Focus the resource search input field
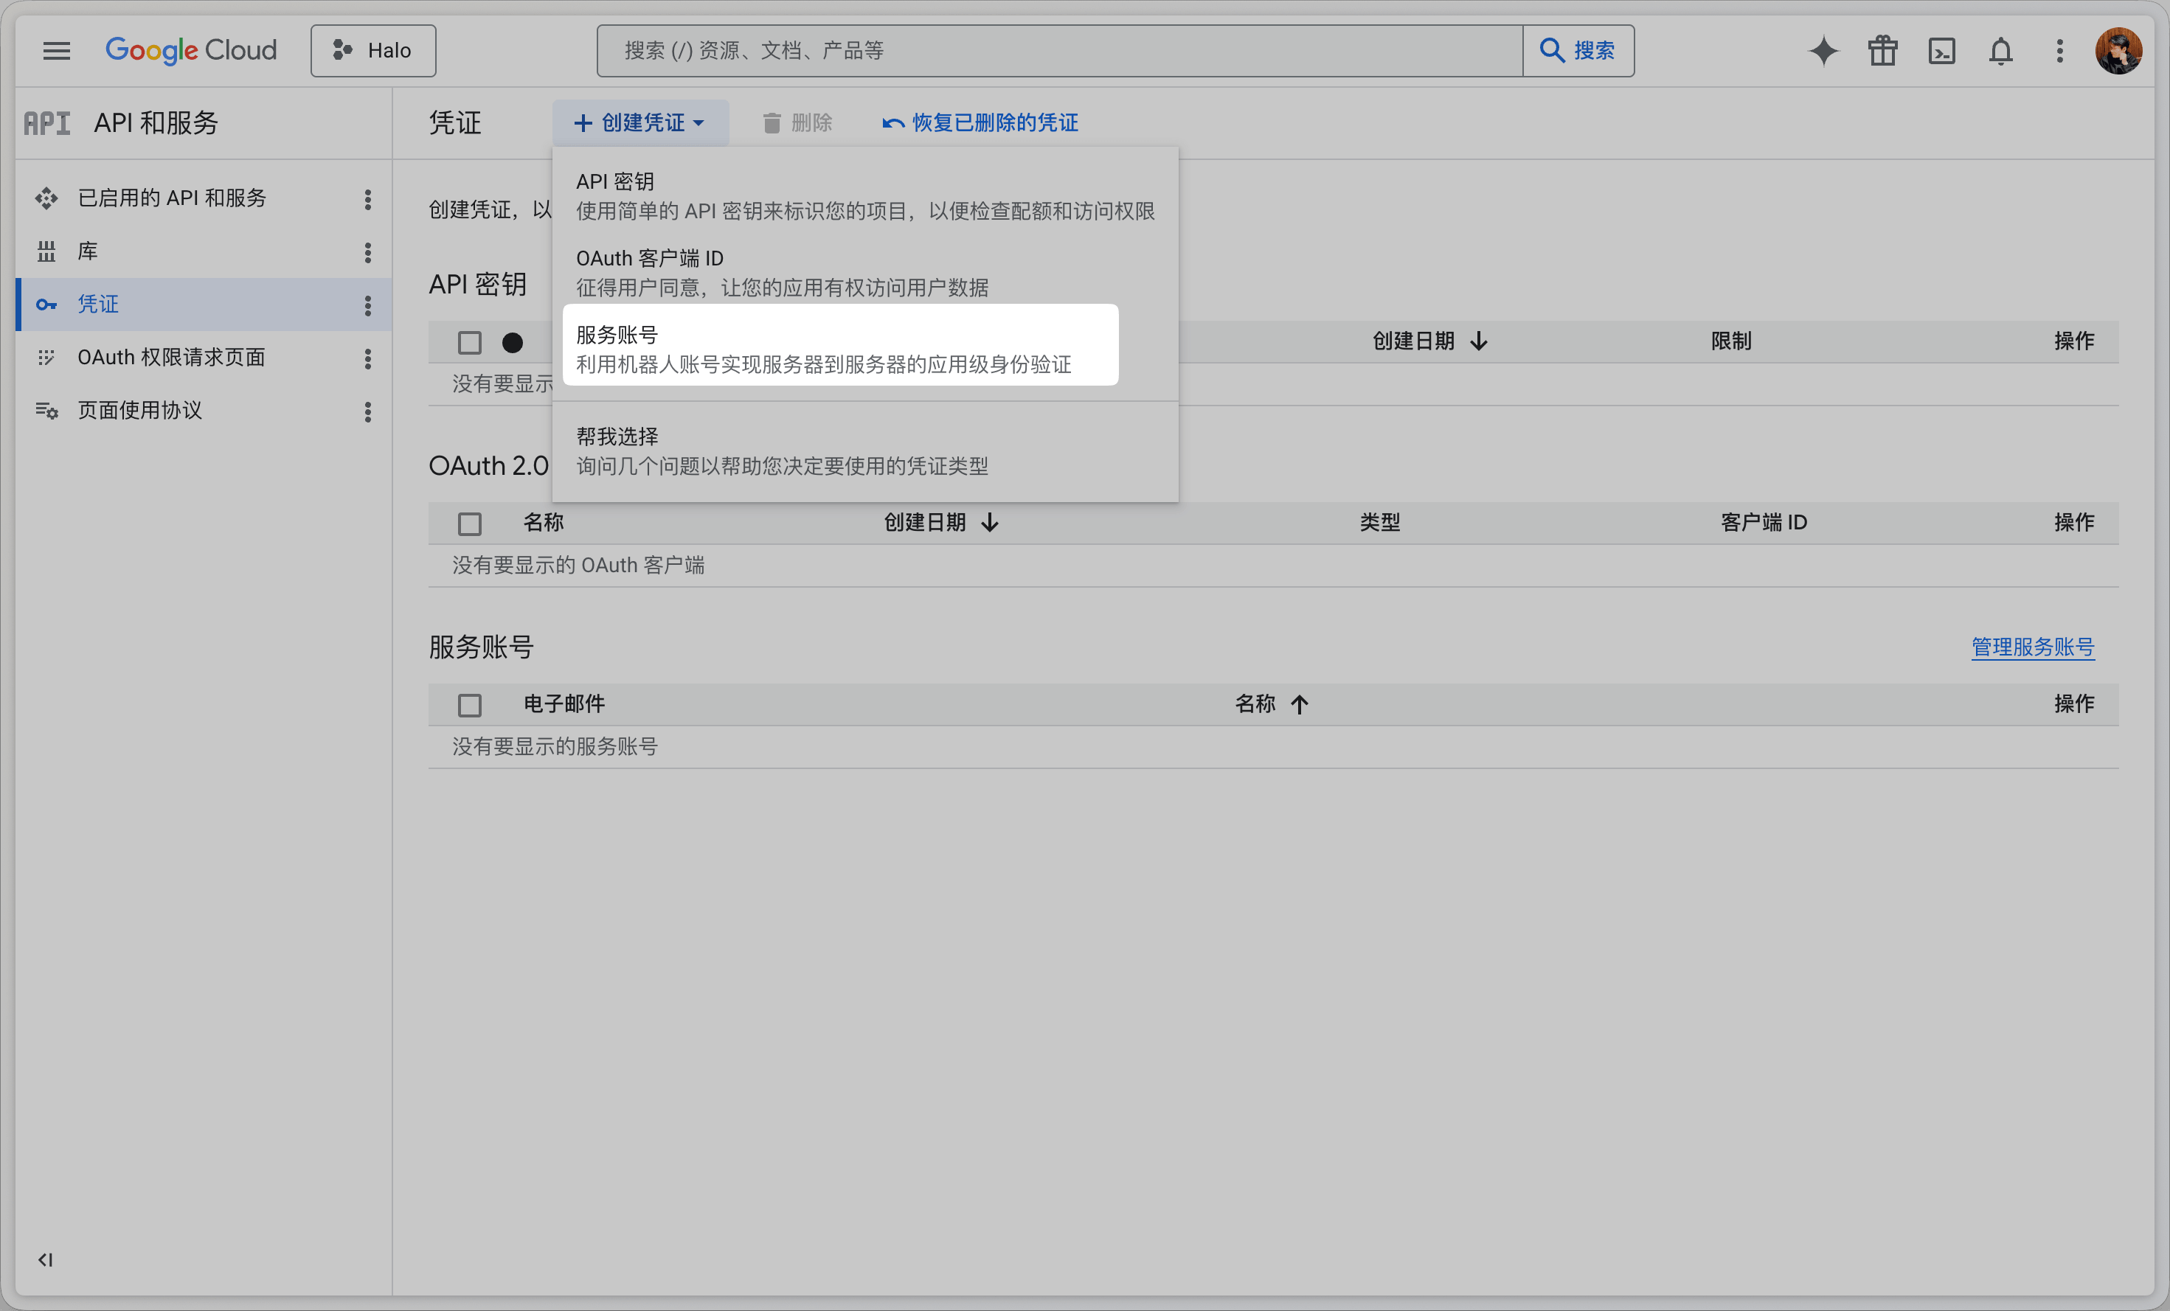 pyautogui.click(x=1059, y=50)
